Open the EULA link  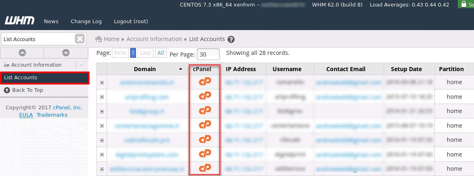point(26,115)
